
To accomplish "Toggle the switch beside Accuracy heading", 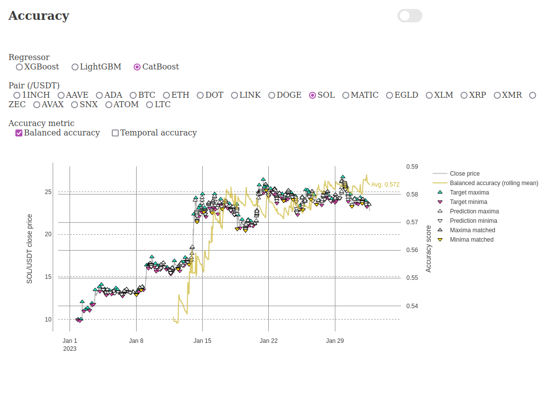I will coord(409,16).
